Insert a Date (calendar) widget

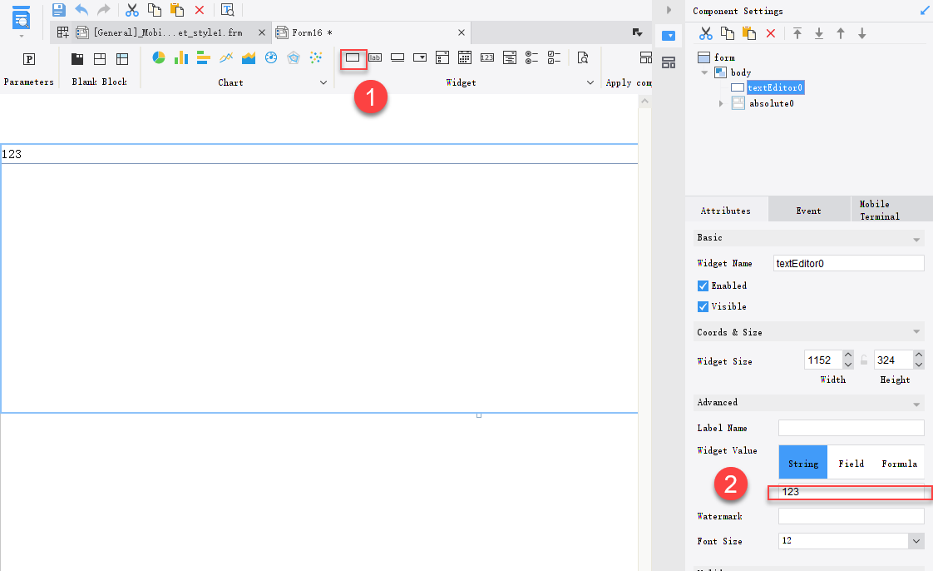point(465,57)
